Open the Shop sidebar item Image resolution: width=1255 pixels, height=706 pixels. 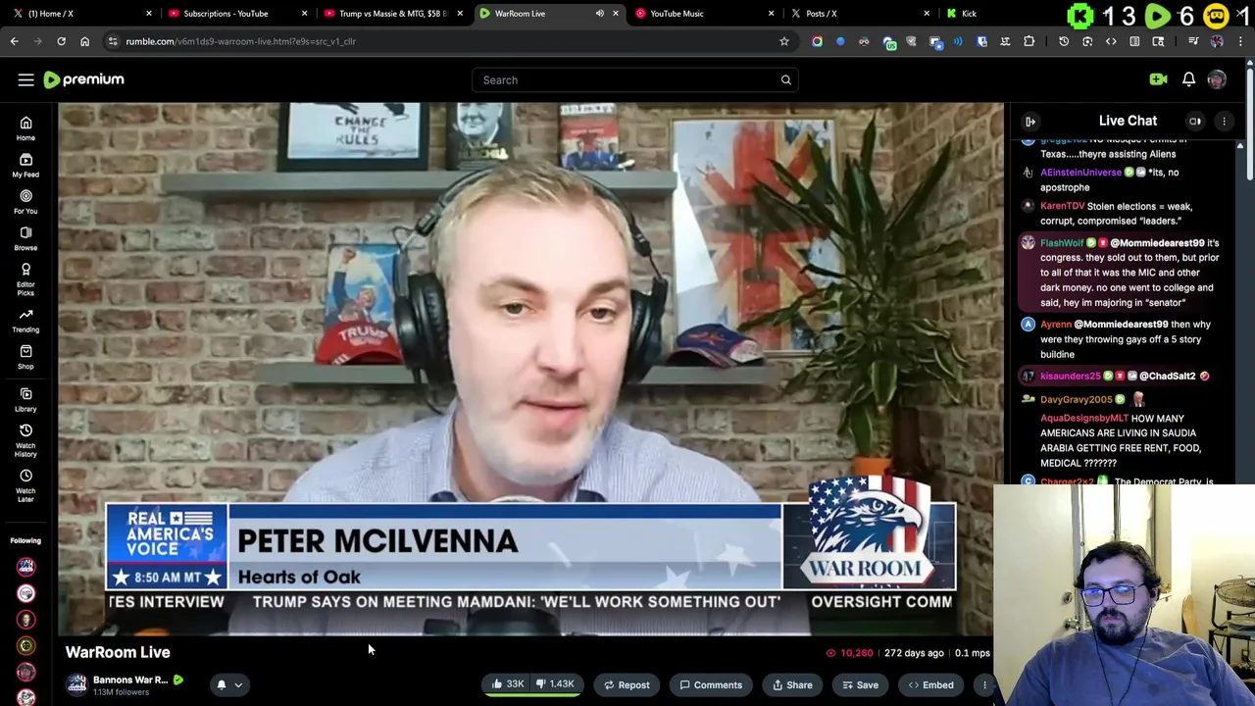coord(25,357)
